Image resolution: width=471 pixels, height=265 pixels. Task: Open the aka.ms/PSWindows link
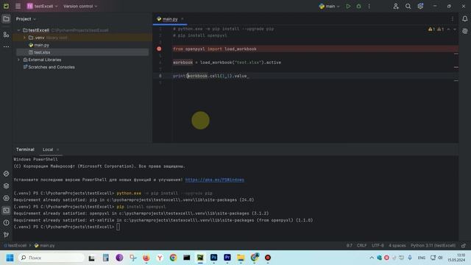click(214, 180)
